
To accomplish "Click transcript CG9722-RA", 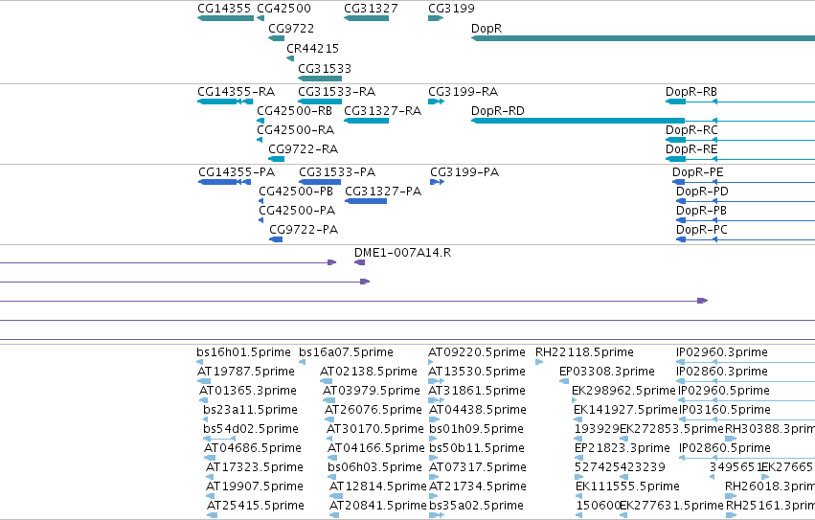I will coord(277,159).
